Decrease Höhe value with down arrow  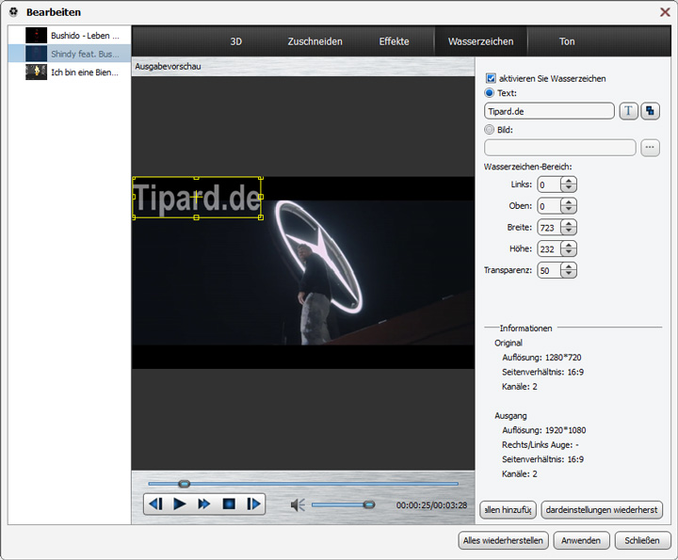(569, 252)
